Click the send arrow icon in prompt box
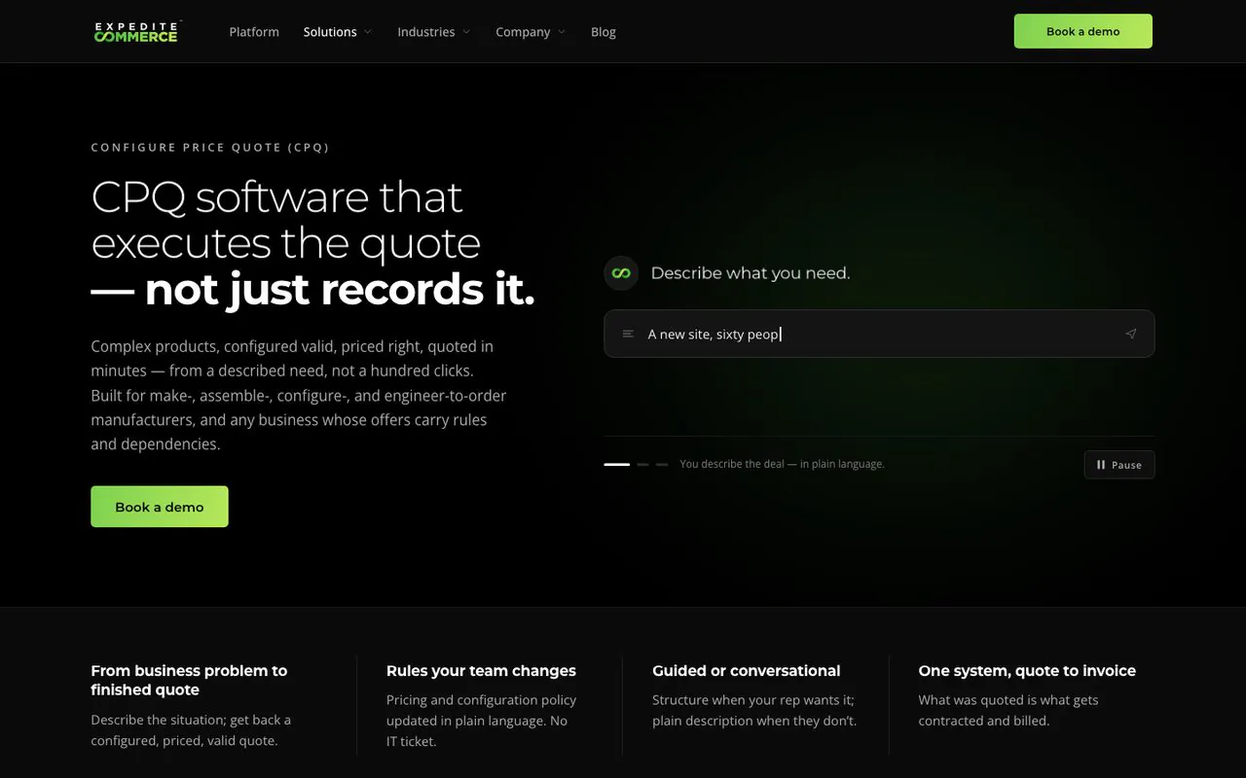1246x778 pixels. coord(1130,334)
